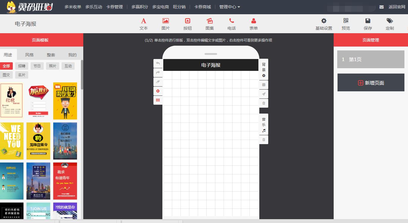Screen dimensions: 408x223
Task: Delete the background with trash icon
Action: point(264,103)
